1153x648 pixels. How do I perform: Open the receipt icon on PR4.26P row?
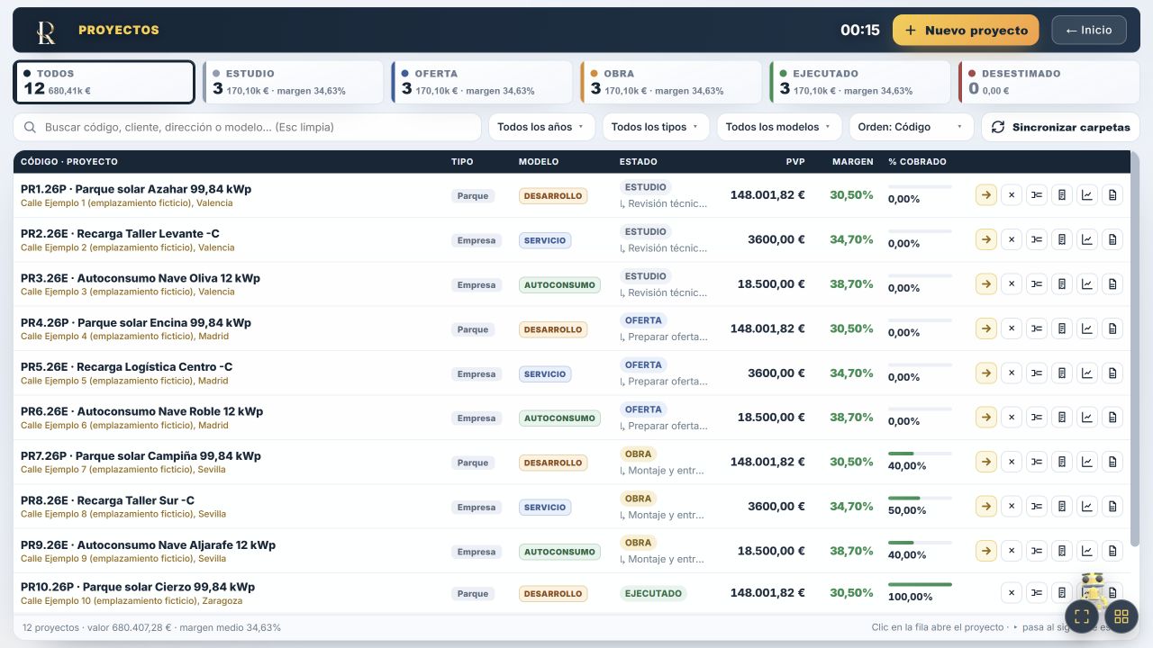(x=1062, y=328)
